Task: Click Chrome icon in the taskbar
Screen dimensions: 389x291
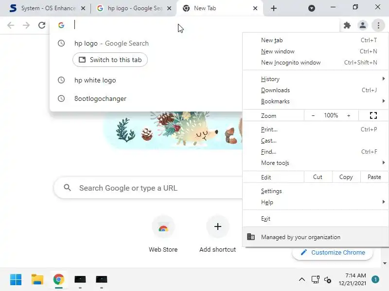Action: pos(59,280)
